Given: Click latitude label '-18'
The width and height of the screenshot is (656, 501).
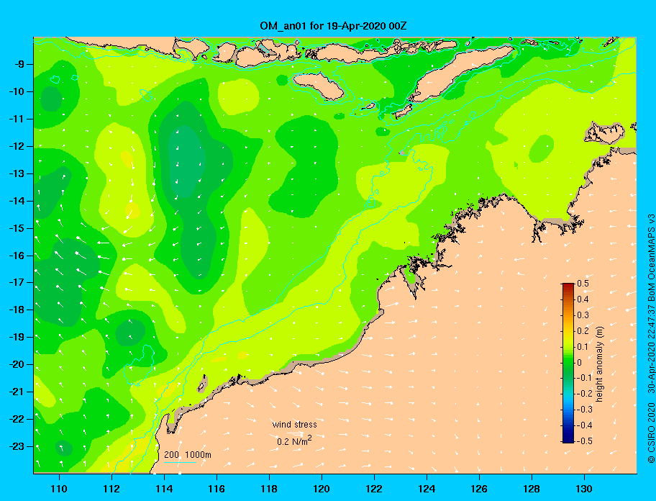Looking at the screenshot, I should (x=17, y=310).
